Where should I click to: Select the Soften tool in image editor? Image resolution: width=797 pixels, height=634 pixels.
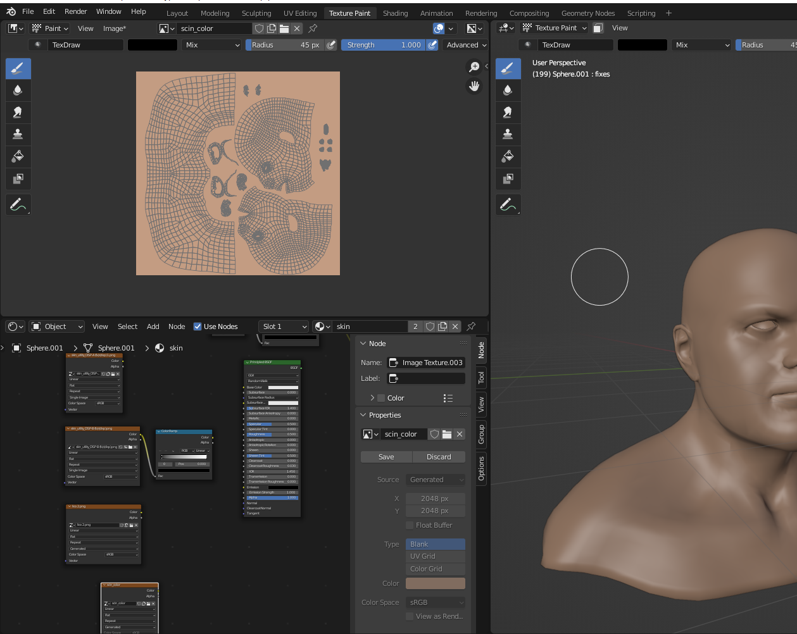[18, 90]
